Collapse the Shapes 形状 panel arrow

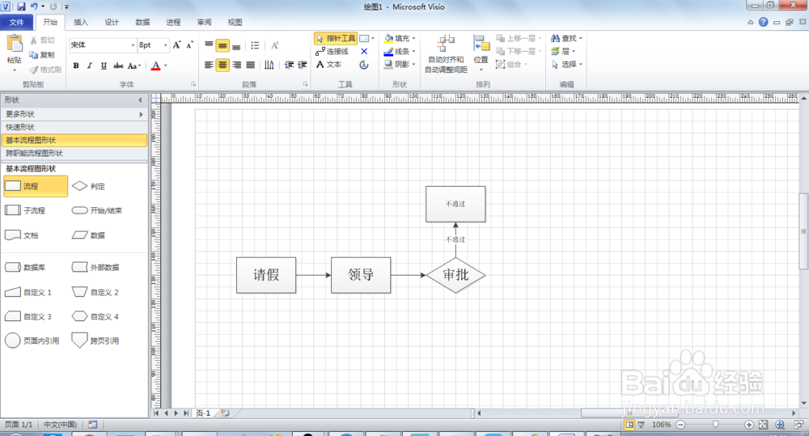click(140, 100)
